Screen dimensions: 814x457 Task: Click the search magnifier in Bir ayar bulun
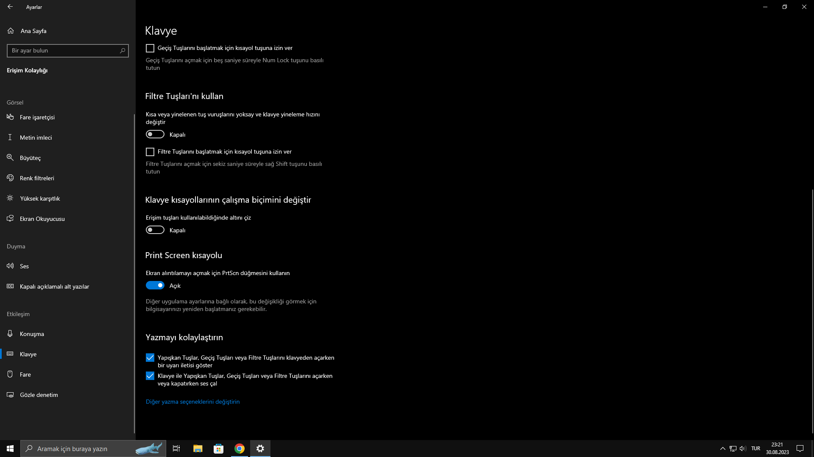(x=123, y=51)
